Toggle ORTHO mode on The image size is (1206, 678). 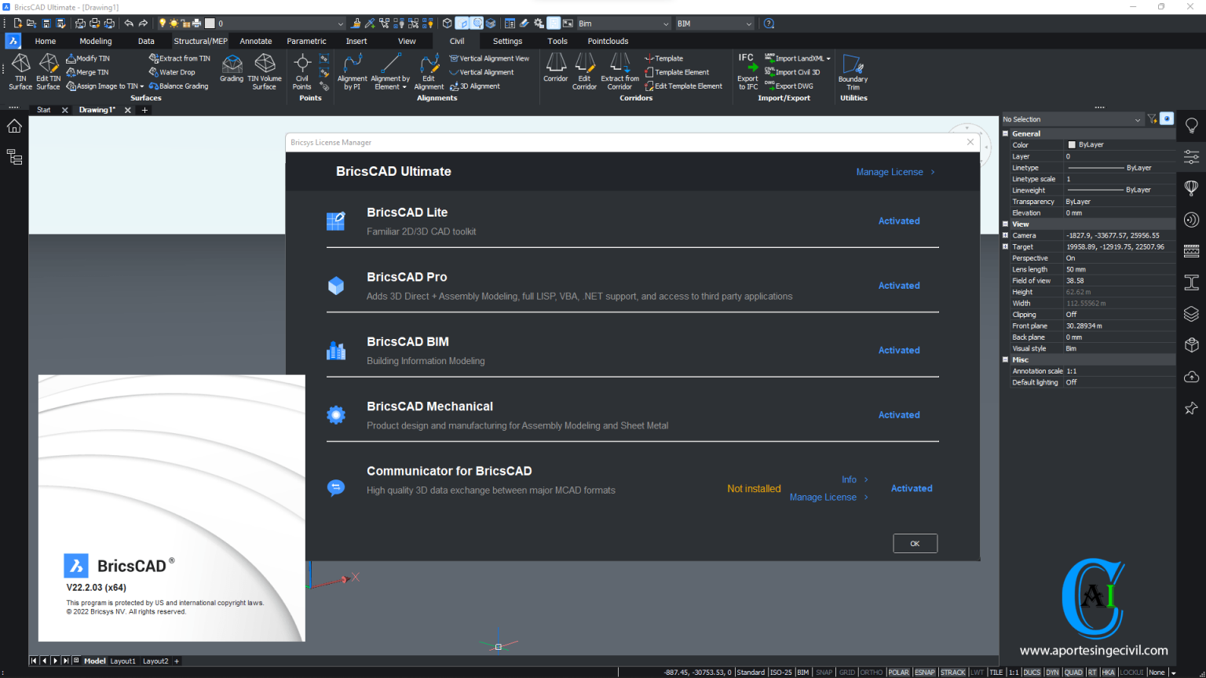(872, 673)
